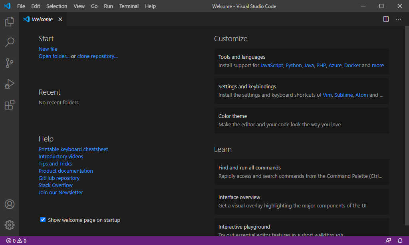Open the Terminal menu
This screenshot has height=245, width=409.
[x=129, y=6]
